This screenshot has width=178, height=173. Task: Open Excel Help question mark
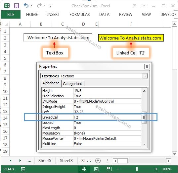click(x=134, y=5)
